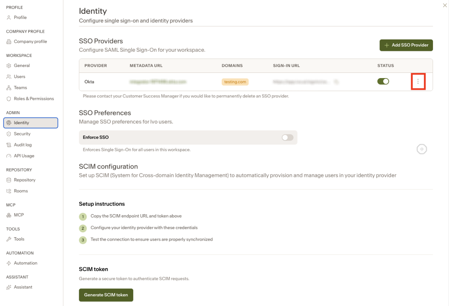Click the Users people icon

coord(9,77)
